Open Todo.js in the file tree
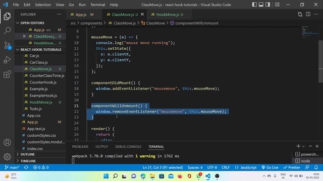The width and height of the screenshot is (323, 181). point(36,109)
